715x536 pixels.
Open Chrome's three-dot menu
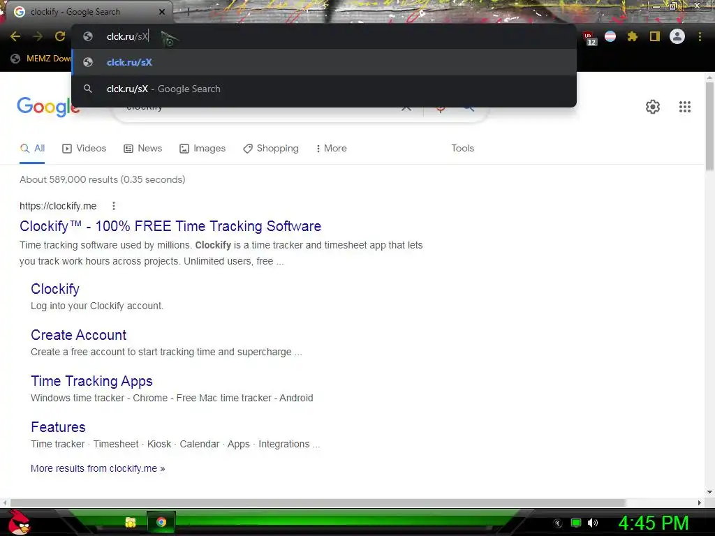(x=700, y=36)
